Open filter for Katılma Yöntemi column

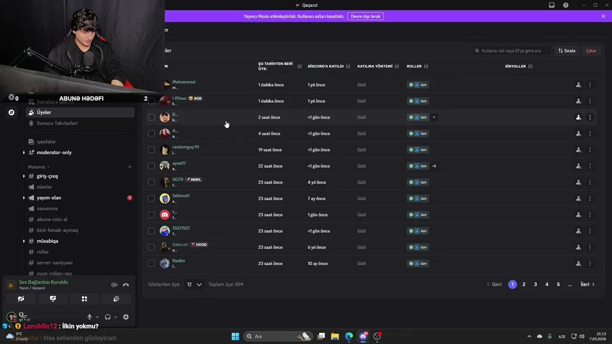(x=397, y=66)
